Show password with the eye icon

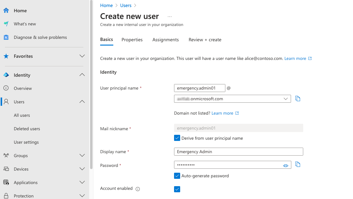coord(286,165)
